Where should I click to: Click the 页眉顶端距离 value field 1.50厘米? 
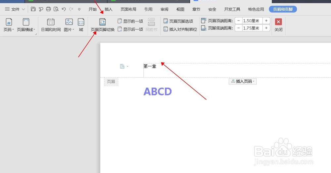(x=252, y=20)
